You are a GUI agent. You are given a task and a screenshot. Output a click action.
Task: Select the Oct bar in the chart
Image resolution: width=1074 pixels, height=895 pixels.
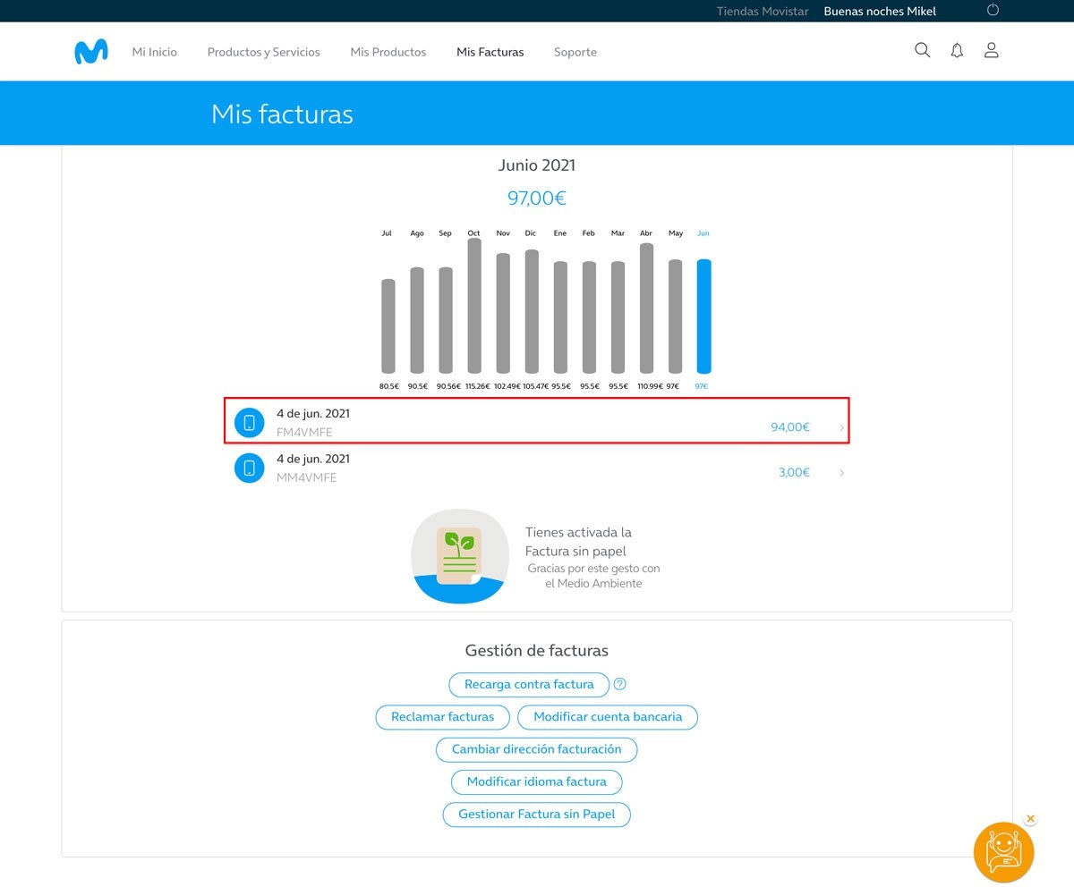point(474,306)
